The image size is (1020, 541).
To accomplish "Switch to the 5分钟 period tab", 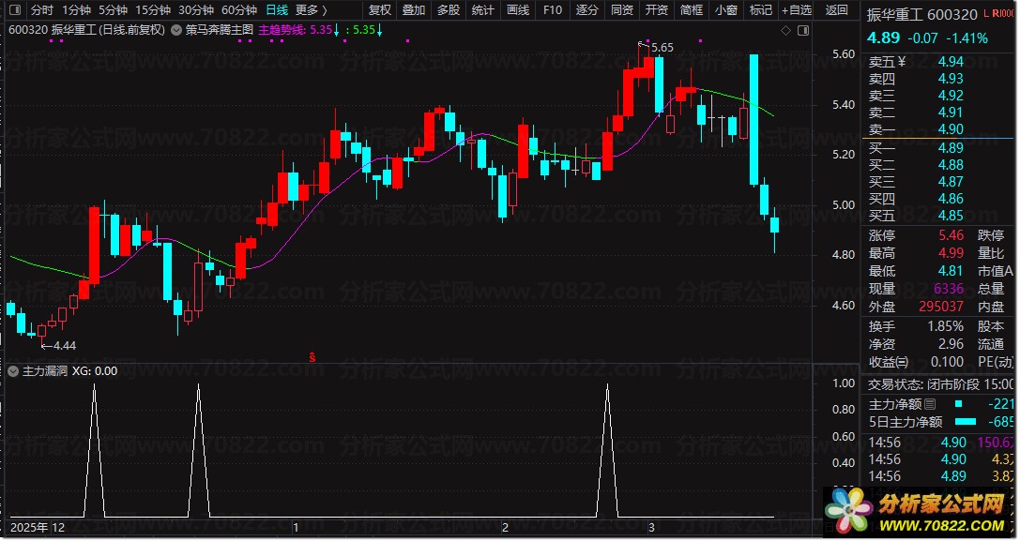I will [114, 9].
